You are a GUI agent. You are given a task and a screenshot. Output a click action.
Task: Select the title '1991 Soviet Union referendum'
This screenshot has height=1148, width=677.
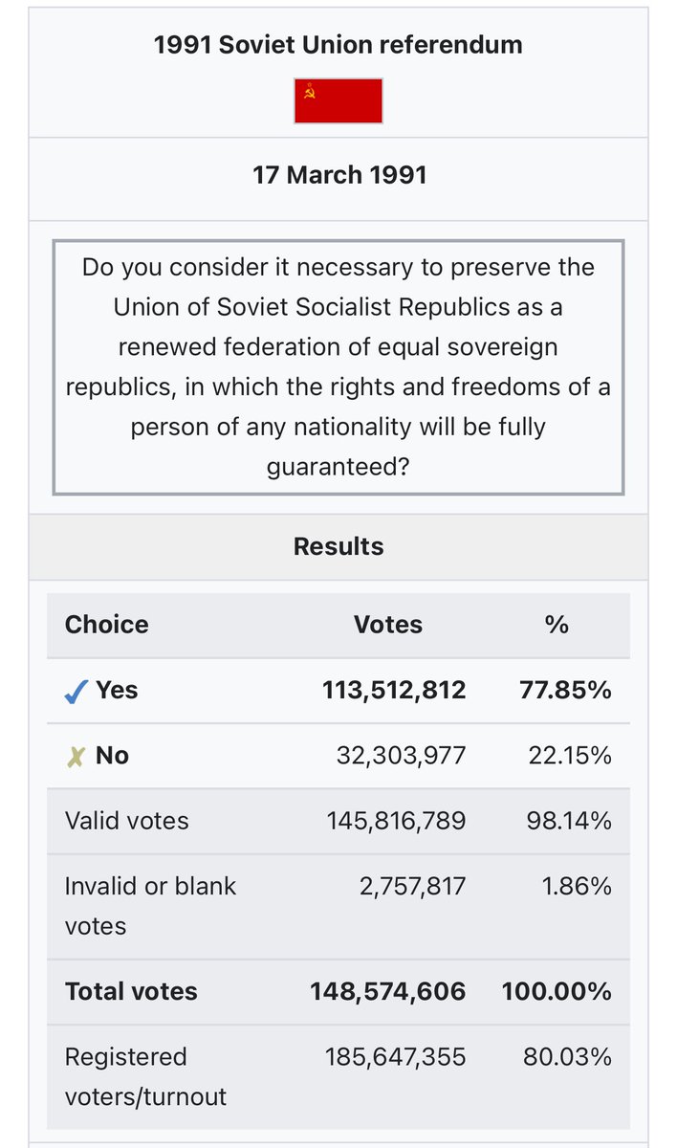coord(338,45)
